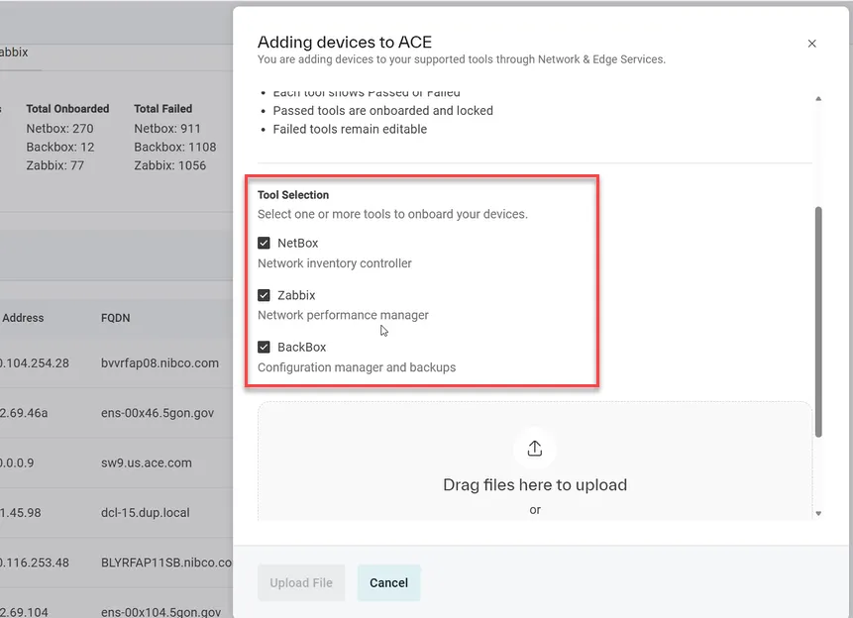The height and width of the screenshot is (618, 853).
Task: Click the Cancel button
Action: click(x=389, y=582)
